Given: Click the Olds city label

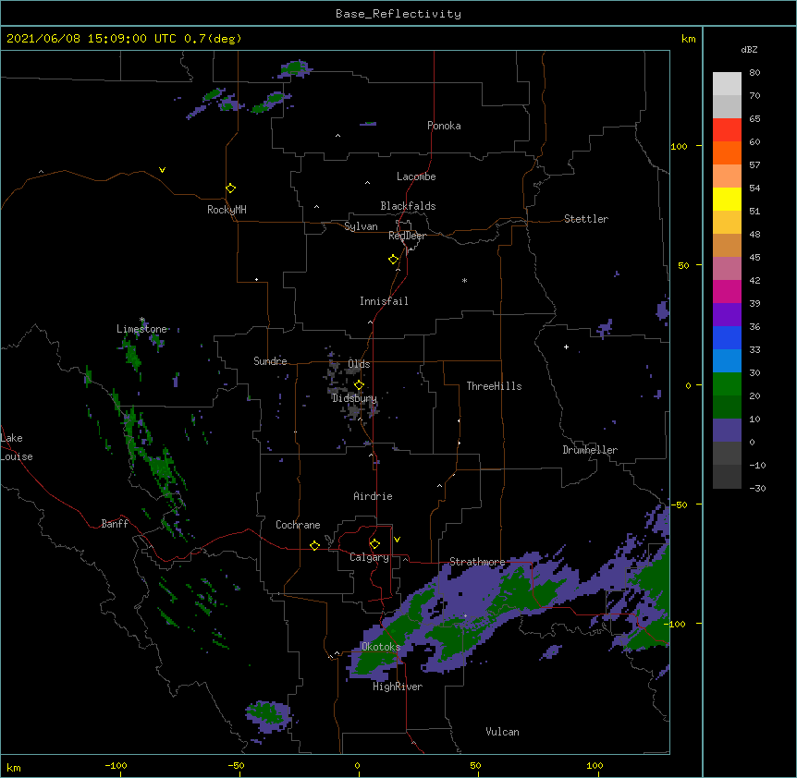Looking at the screenshot, I should point(359,364).
